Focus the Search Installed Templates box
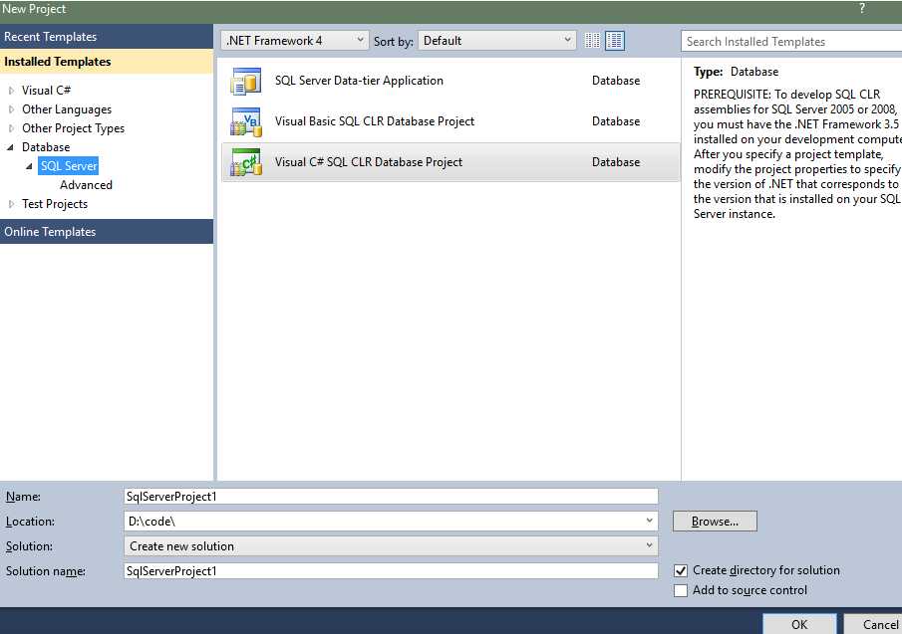 click(791, 42)
